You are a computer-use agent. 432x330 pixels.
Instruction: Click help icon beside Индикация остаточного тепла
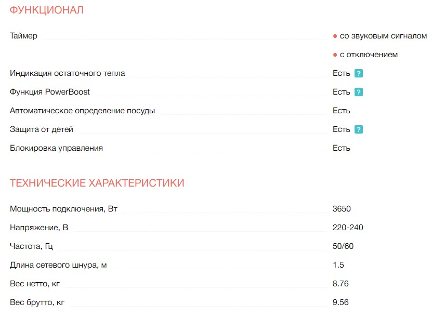[358, 73]
